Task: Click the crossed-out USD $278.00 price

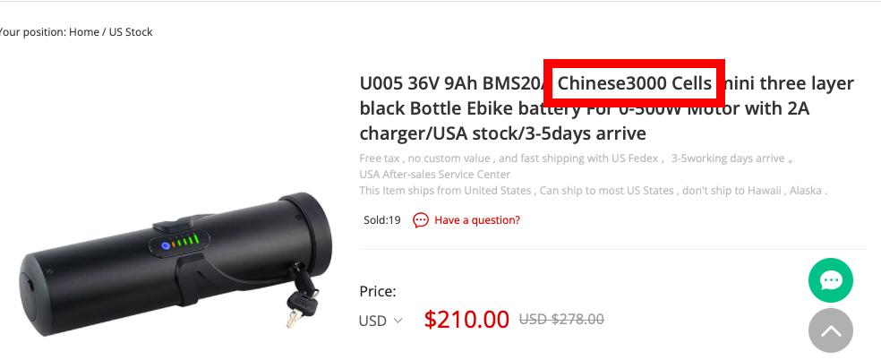Action: (561, 320)
